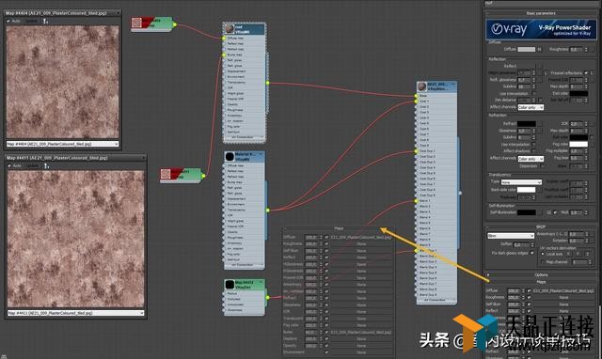Click the black preview icon on the middle VRayMtl node
Image resolution: width=602 pixels, height=359 pixels.
230,157
